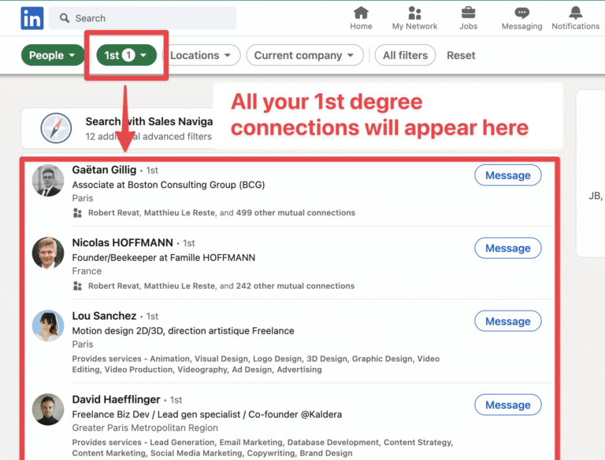The height and width of the screenshot is (460, 605).
Task: Open My Network icon
Action: 414,13
